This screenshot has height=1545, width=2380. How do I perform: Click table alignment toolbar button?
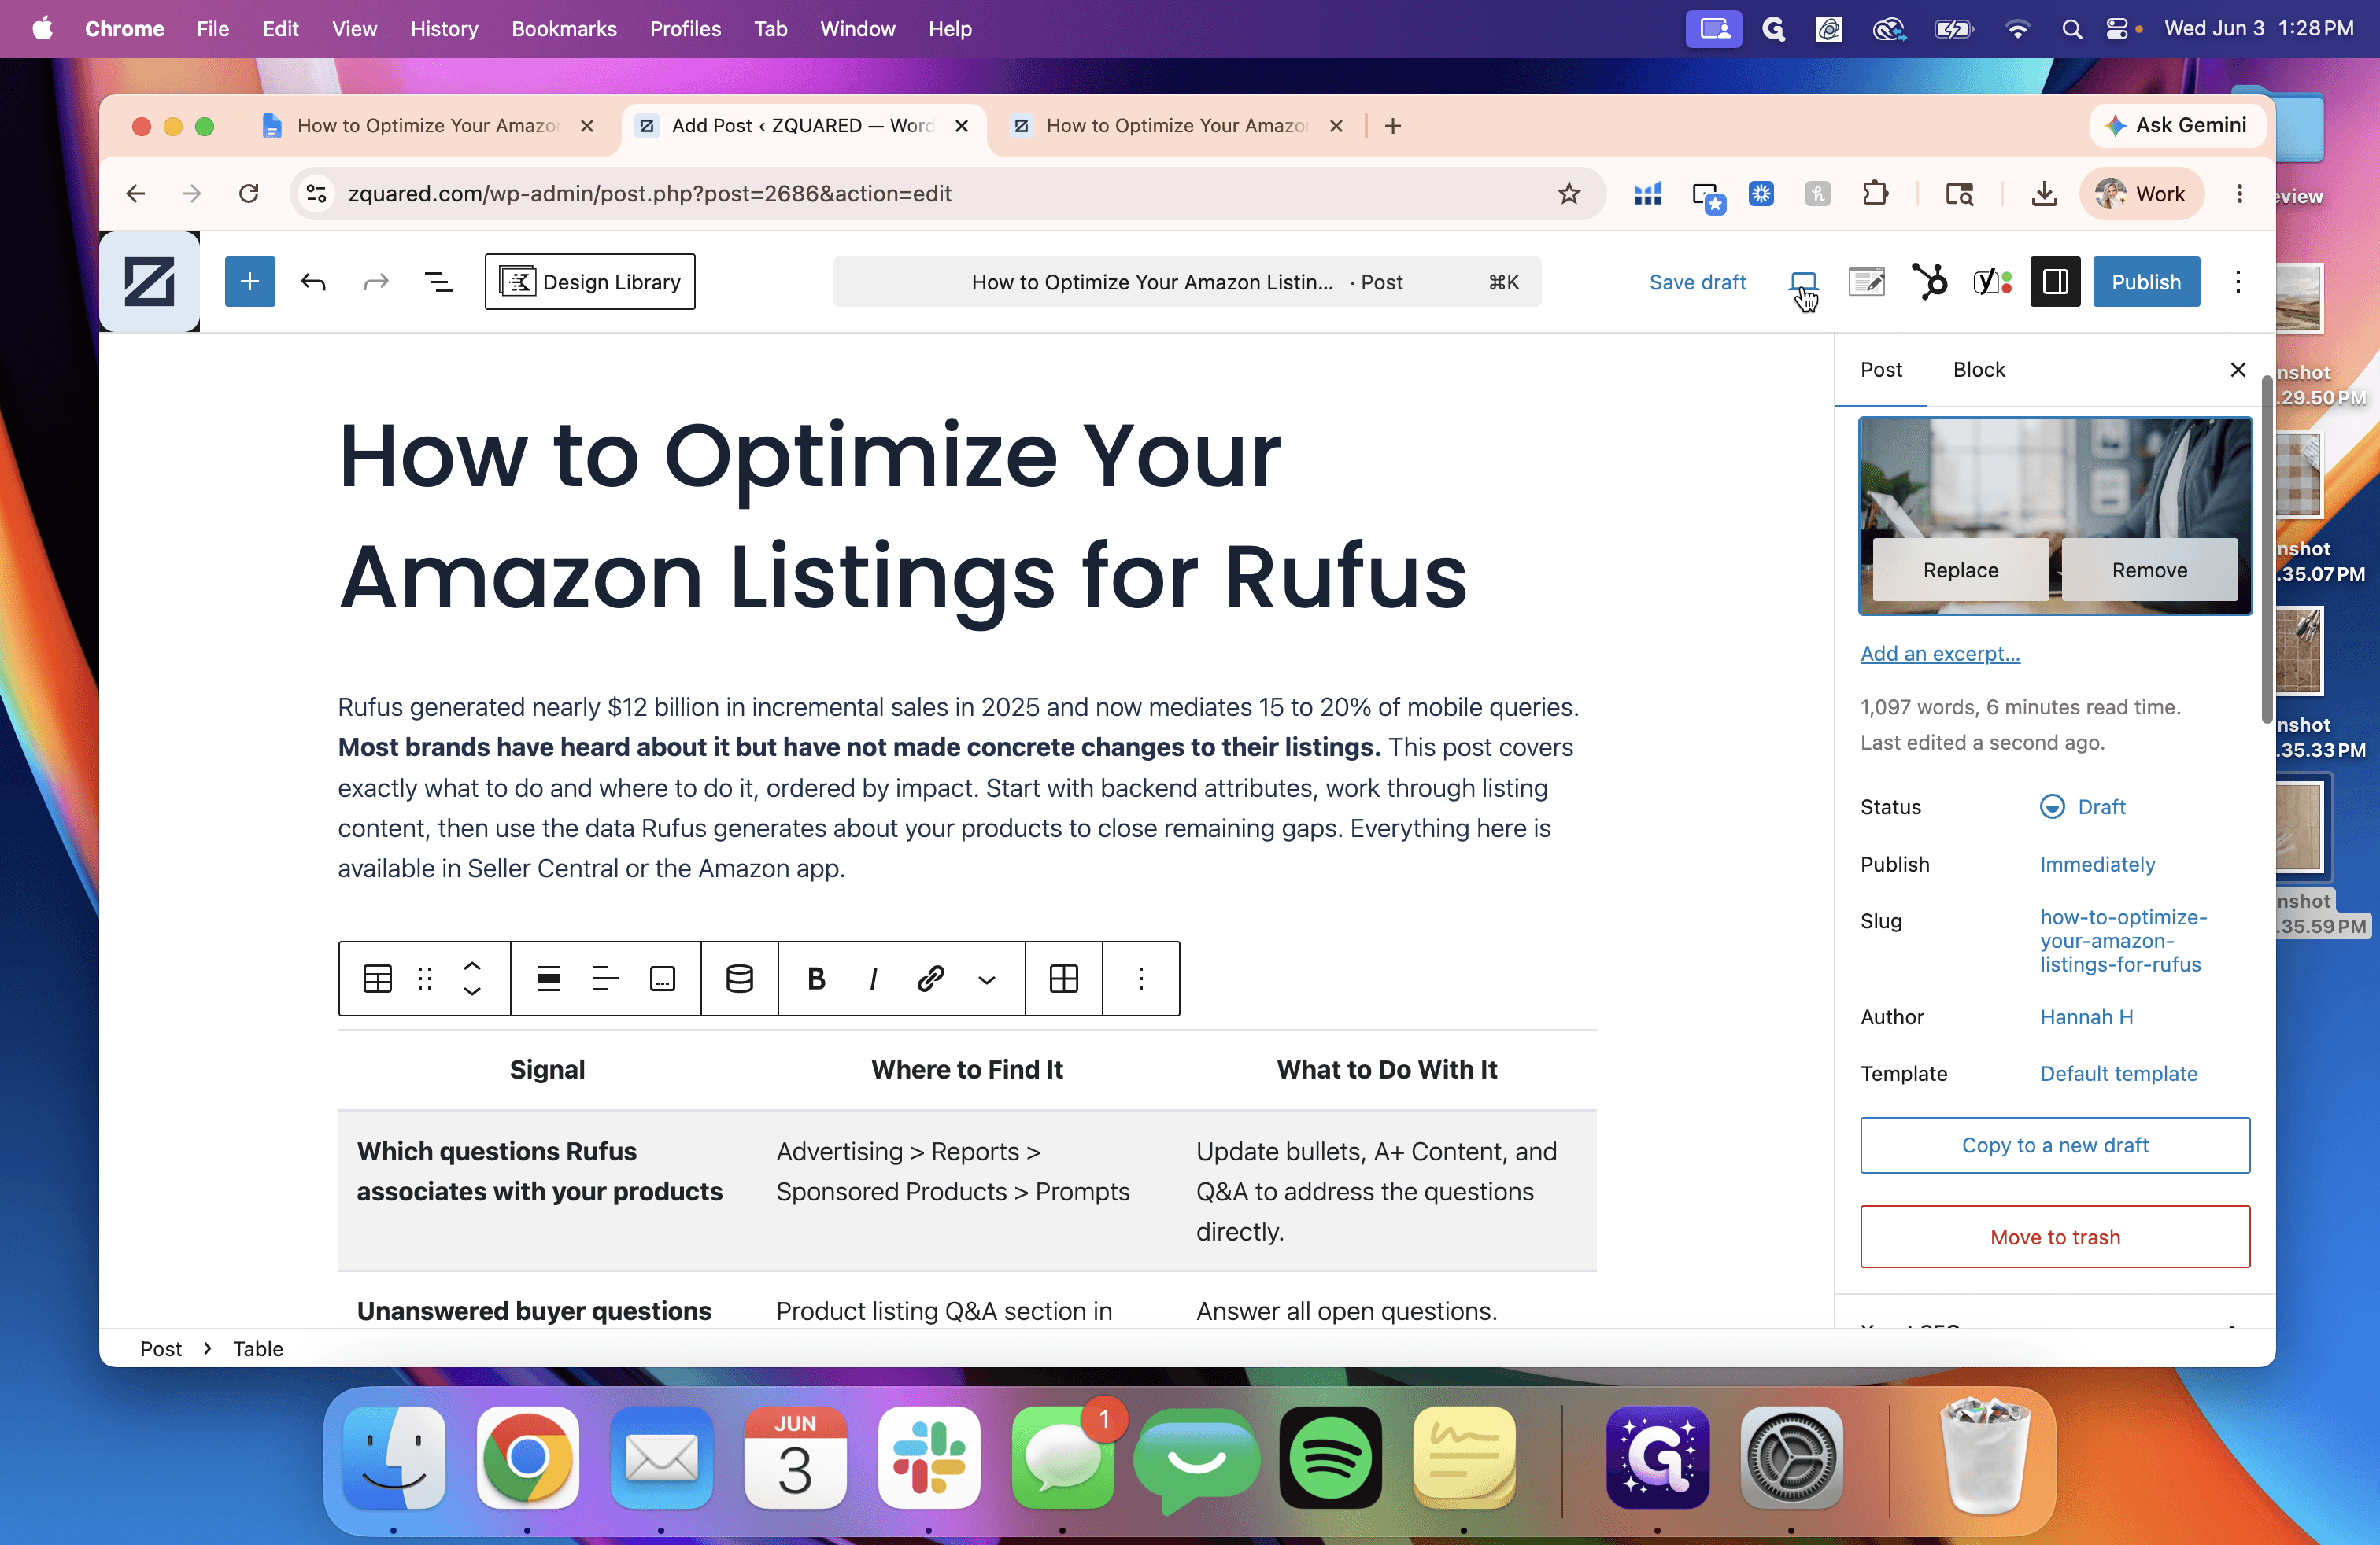[x=549, y=979]
